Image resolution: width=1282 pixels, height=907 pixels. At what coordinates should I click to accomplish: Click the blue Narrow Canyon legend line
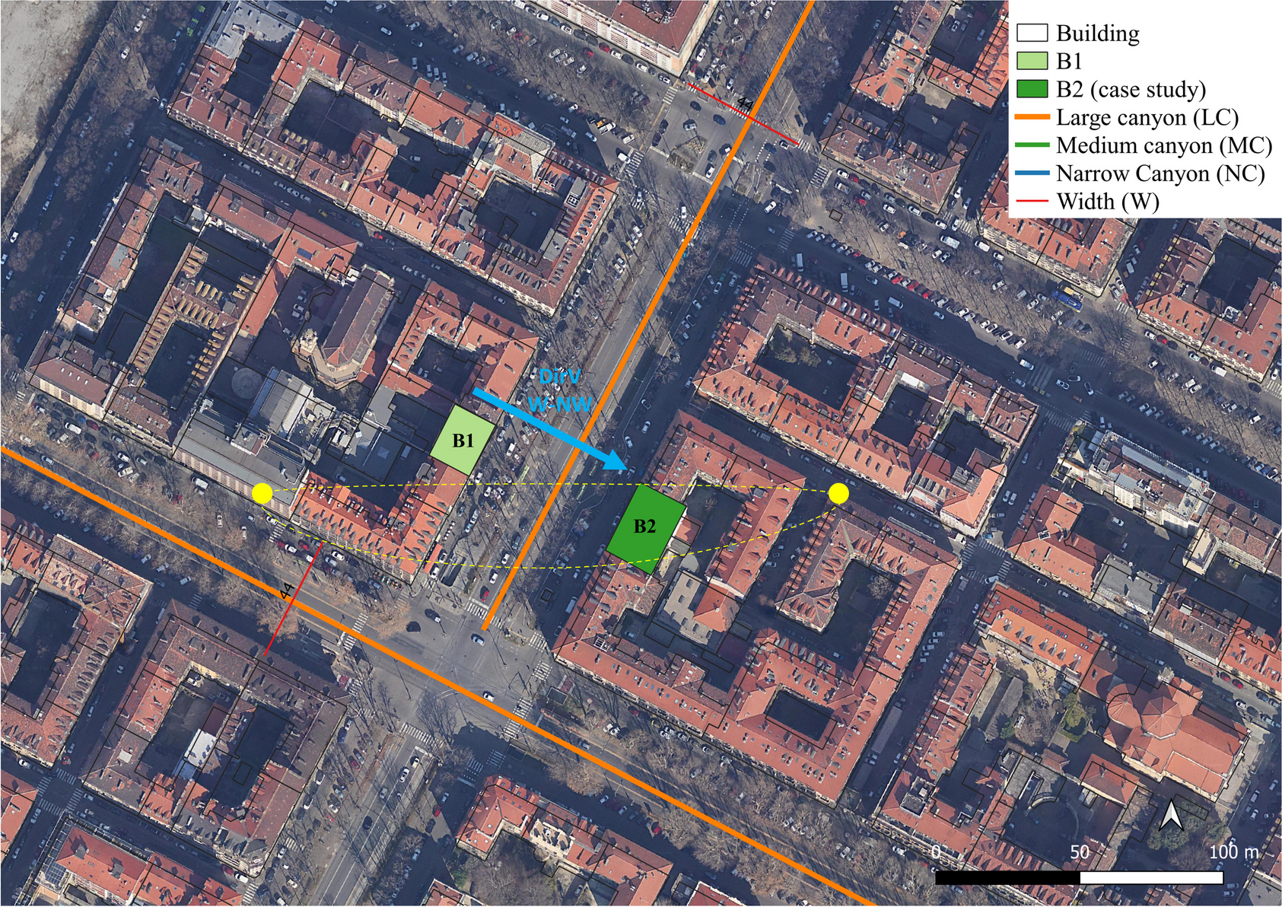[x=1032, y=173]
